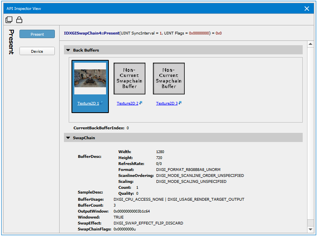Open the Texture2D 1 link
This screenshot has width=317, height=236.
(x=88, y=104)
